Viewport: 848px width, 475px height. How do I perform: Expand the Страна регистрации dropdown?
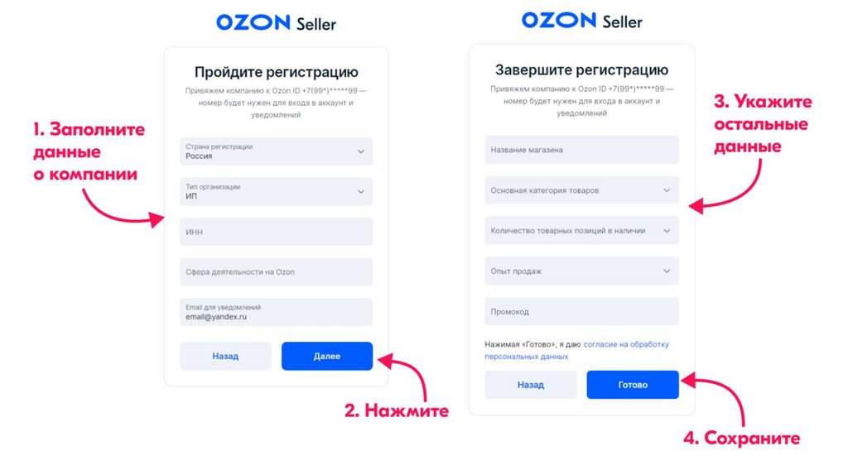click(276, 151)
